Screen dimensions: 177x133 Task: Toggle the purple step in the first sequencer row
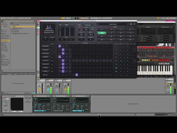click(60, 46)
